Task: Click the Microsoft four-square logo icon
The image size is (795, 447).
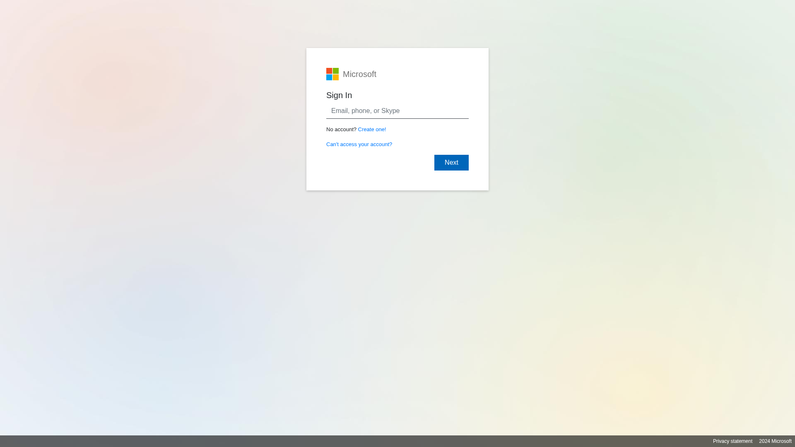Action: tap(332, 74)
